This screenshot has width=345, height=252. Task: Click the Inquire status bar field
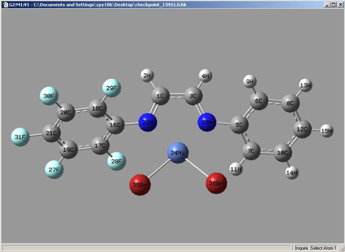click(301, 248)
